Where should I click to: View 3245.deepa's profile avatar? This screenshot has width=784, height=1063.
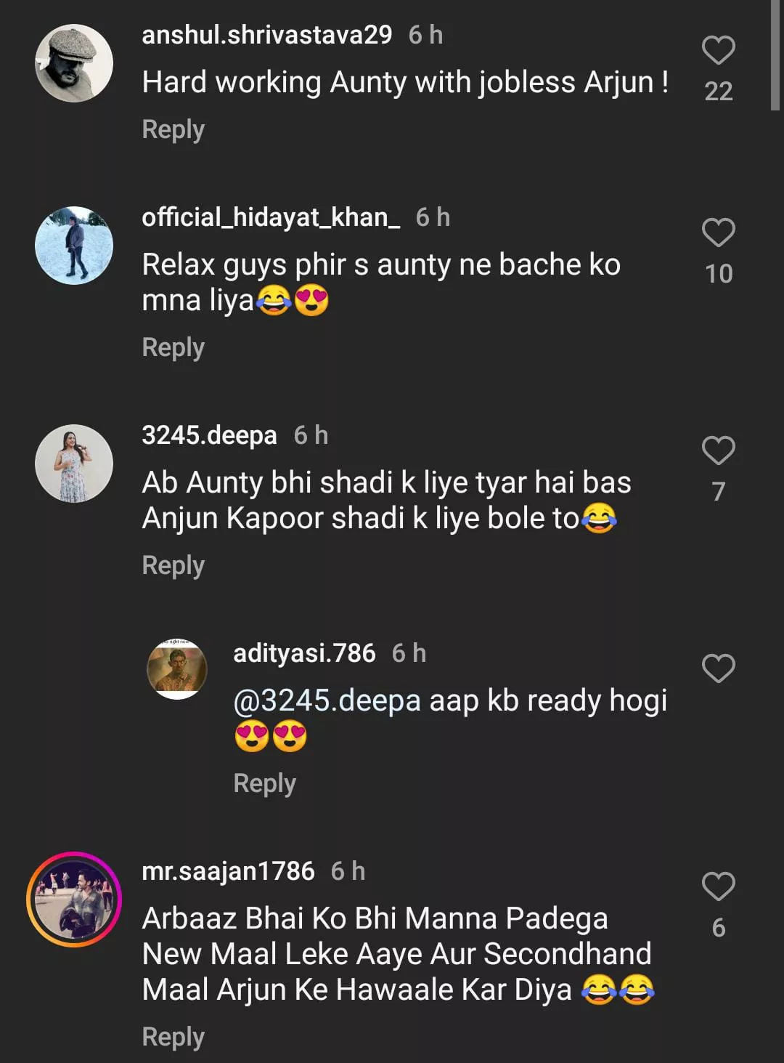pyautogui.click(x=74, y=464)
